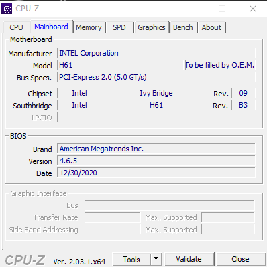Click the BIOS Brand American Megatrends field

pos(156,149)
